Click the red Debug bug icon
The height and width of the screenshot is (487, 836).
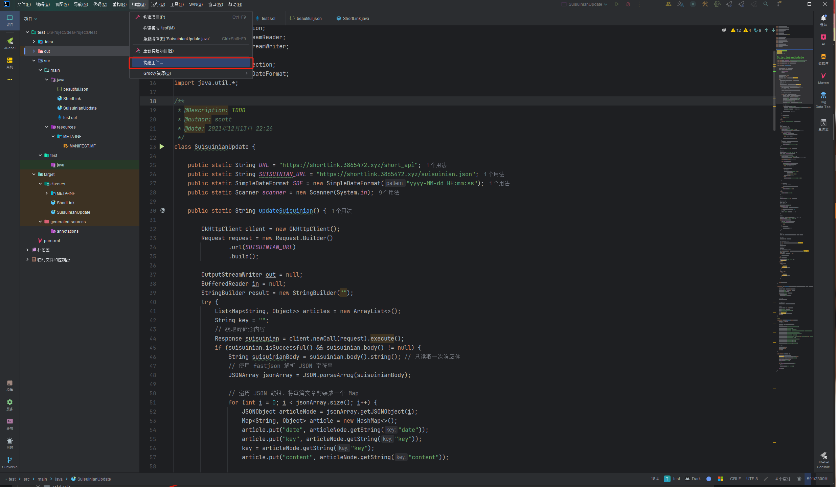(628, 4)
